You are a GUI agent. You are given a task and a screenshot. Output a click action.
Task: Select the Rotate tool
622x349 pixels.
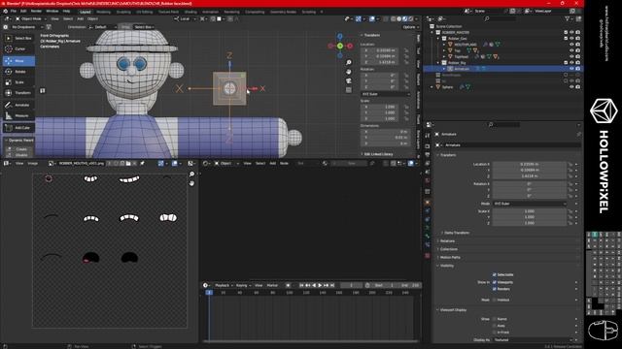[x=18, y=72]
